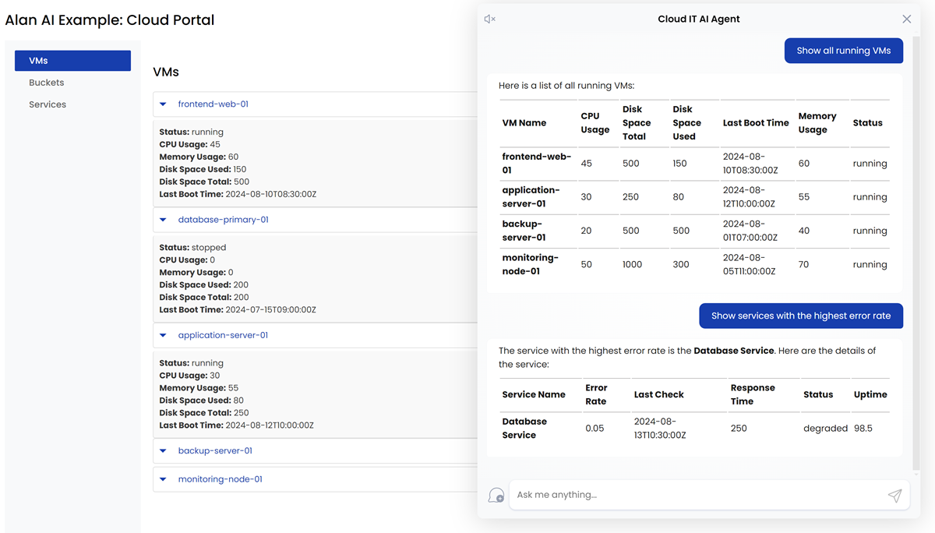The width and height of the screenshot is (935, 533).
Task: Click the microphone voice input icon
Action: [x=496, y=496]
